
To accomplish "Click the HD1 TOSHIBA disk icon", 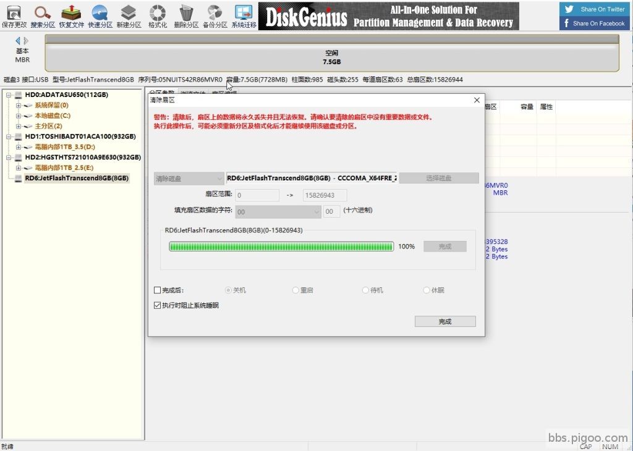I will pos(18,137).
